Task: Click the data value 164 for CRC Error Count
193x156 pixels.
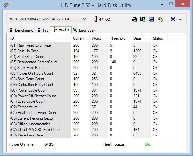Action: (136, 130)
